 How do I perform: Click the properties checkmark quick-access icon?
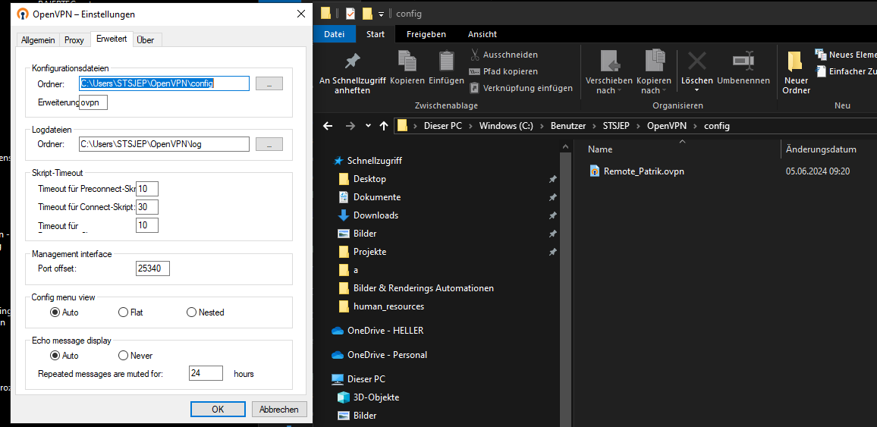350,14
